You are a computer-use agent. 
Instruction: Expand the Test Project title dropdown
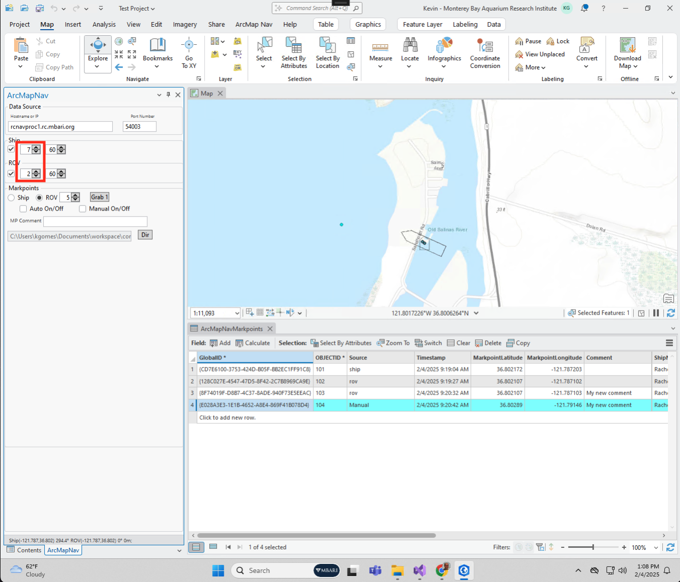(x=137, y=9)
